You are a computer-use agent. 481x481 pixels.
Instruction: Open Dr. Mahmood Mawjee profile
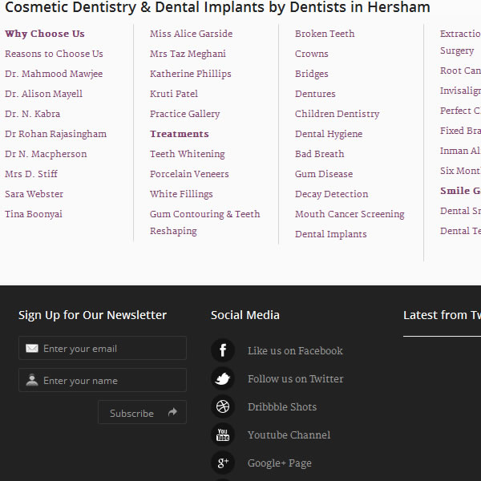(54, 74)
